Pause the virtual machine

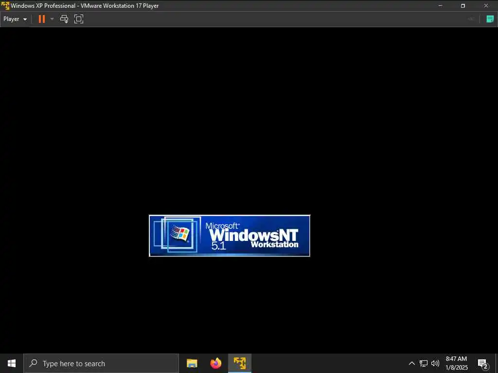coord(42,19)
